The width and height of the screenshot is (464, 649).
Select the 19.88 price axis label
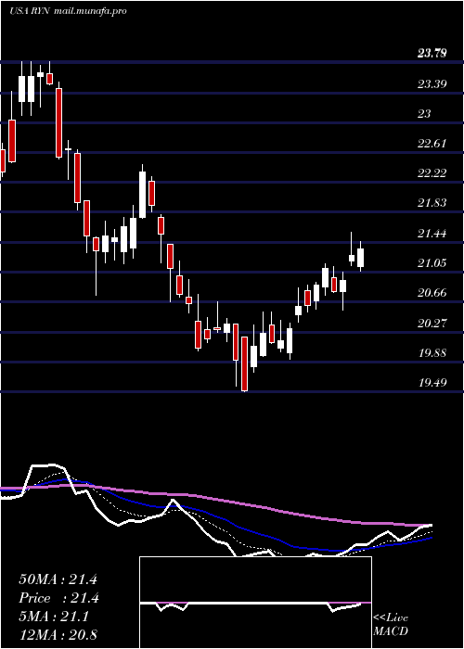click(x=432, y=353)
